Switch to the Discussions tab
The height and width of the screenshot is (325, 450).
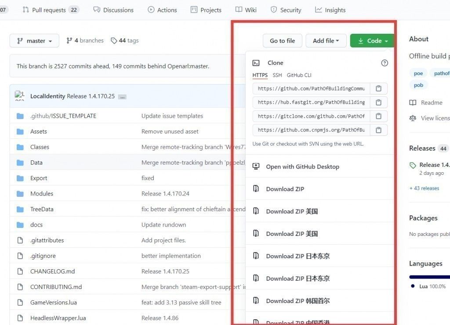coord(113,10)
